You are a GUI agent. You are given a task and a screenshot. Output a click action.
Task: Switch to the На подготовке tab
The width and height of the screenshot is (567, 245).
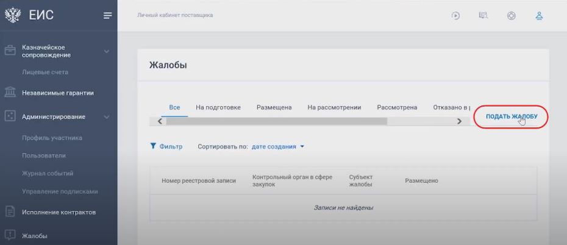(x=218, y=107)
